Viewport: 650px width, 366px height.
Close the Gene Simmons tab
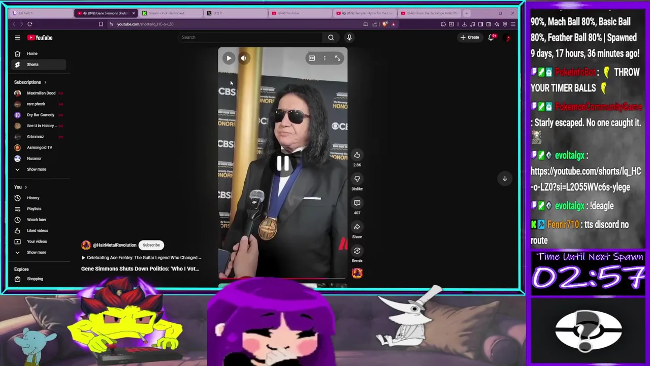(x=134, y=13)
